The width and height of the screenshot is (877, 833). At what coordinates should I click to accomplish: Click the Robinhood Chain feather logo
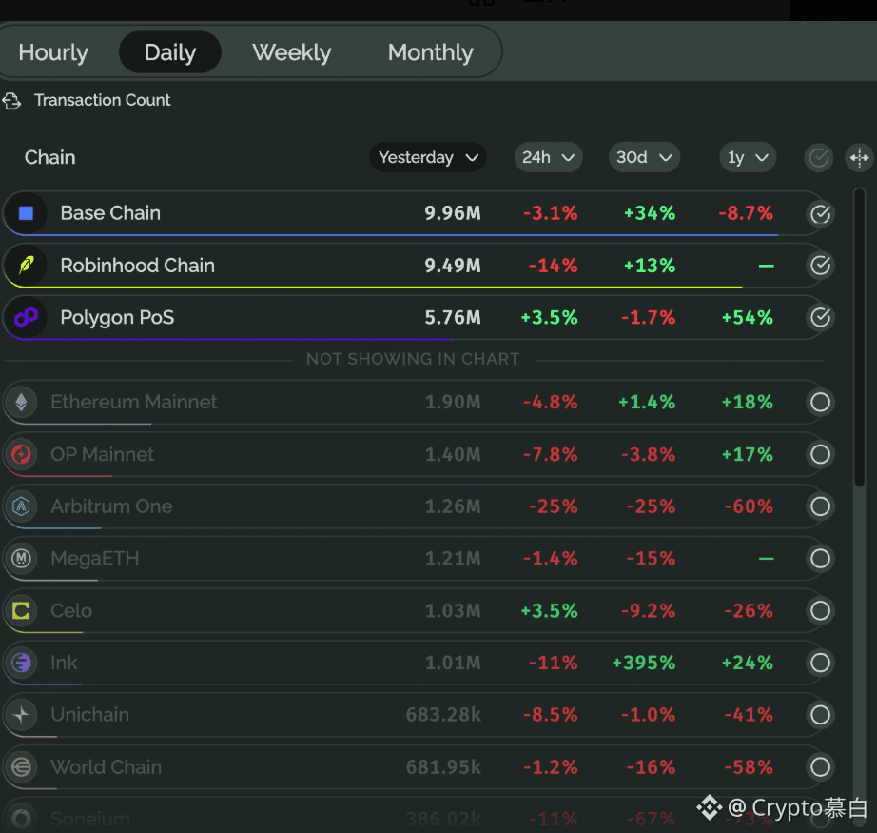(x=26, y=266)
